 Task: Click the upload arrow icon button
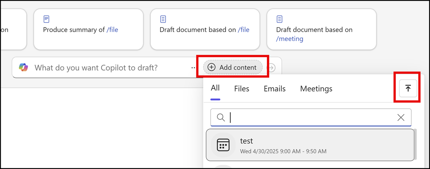tap(408, 88)
